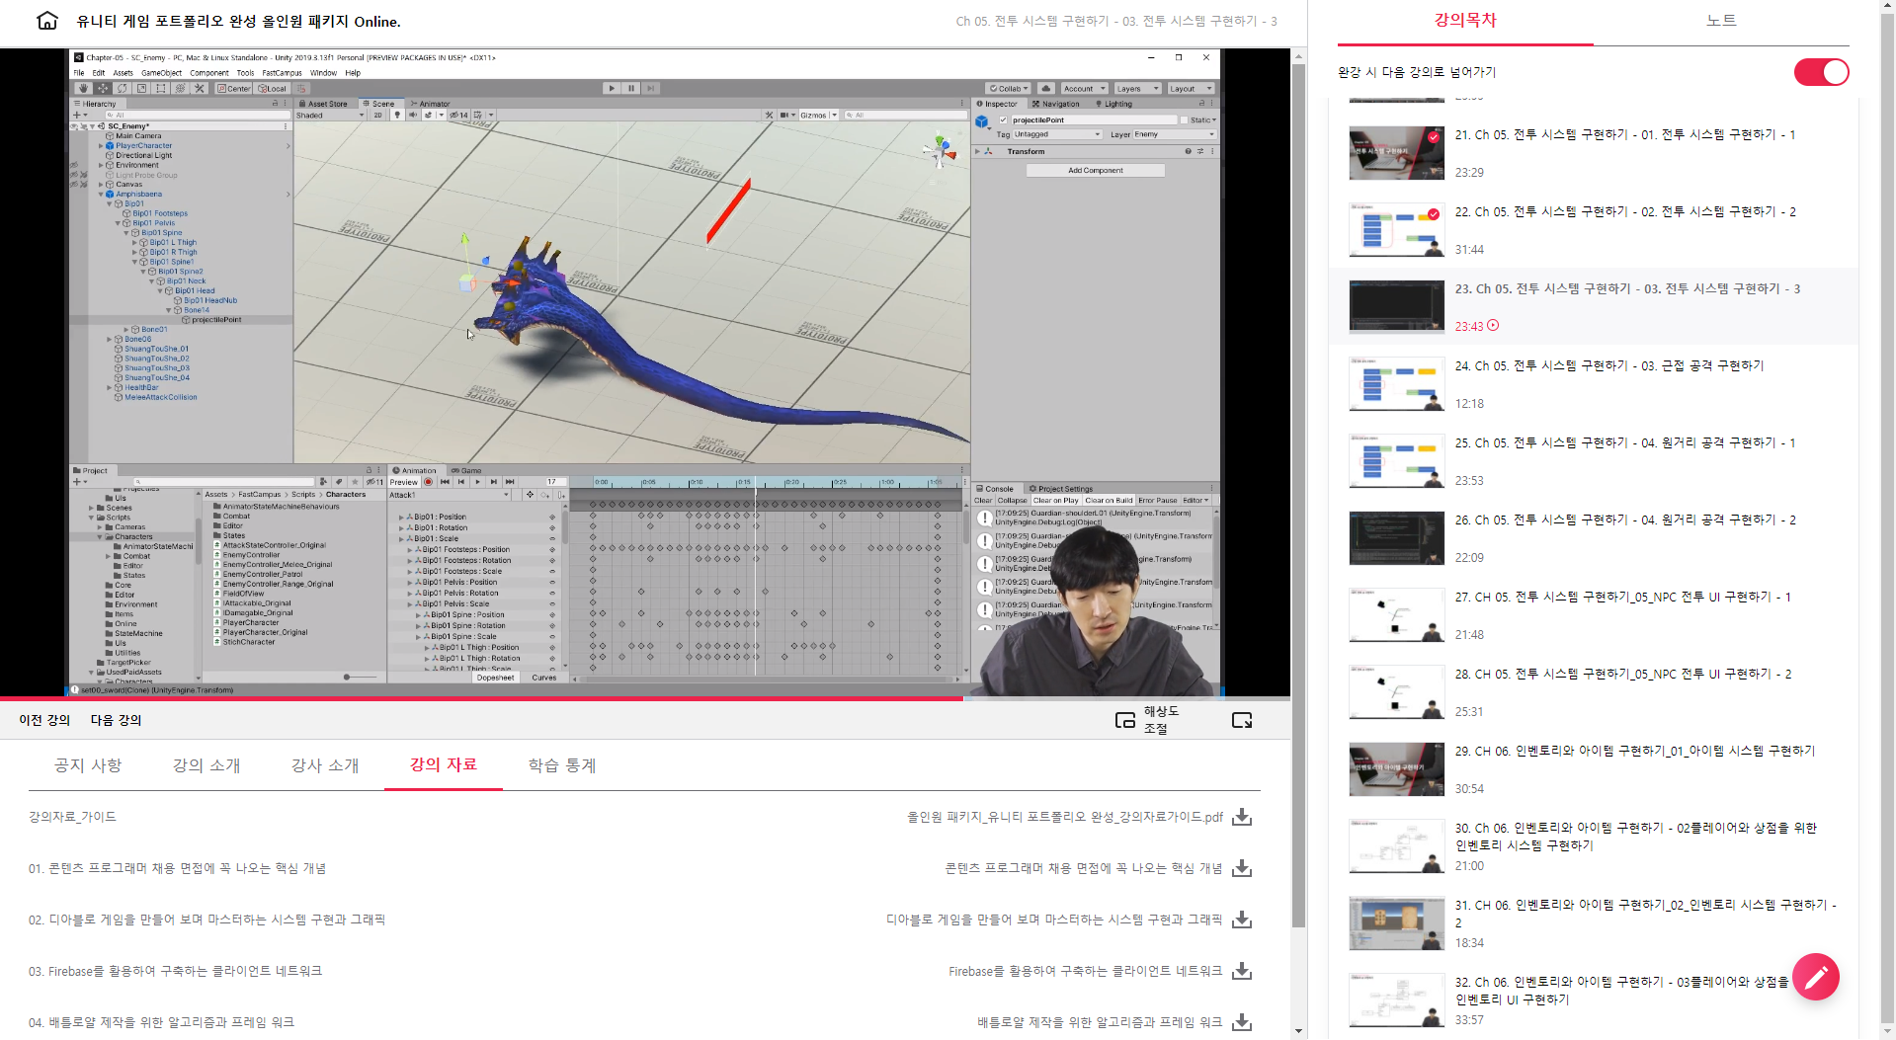Click the Unity Play button in the video
1896x1040 pixels.
pos(612,88)
